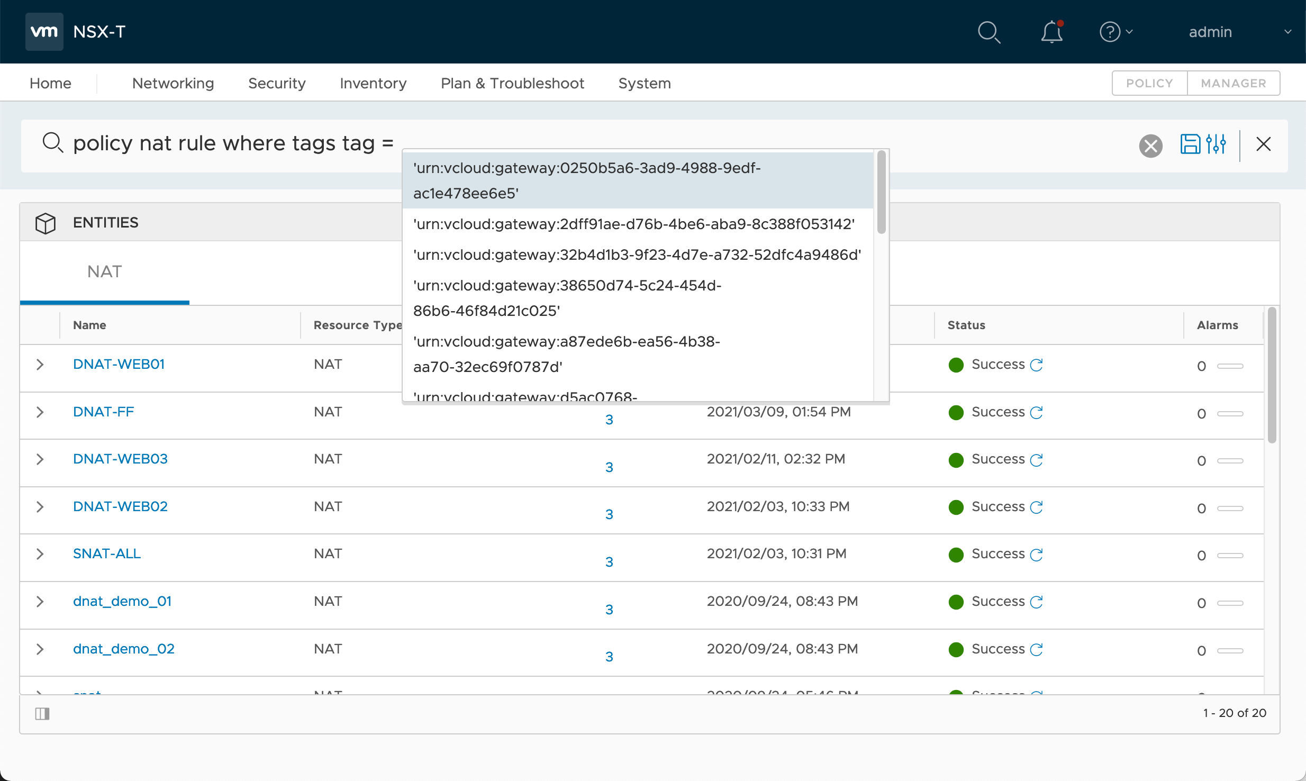Refresh status of DNAT-FF

pyautogui.click(x=1036, y=412)
